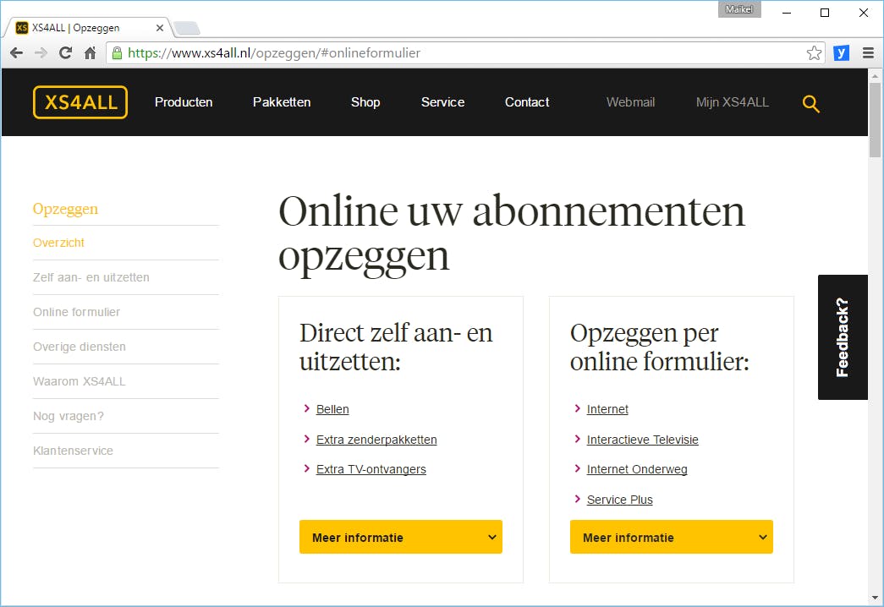
Task: Navigate back using the browser back arrow
Action: (15, 52)
